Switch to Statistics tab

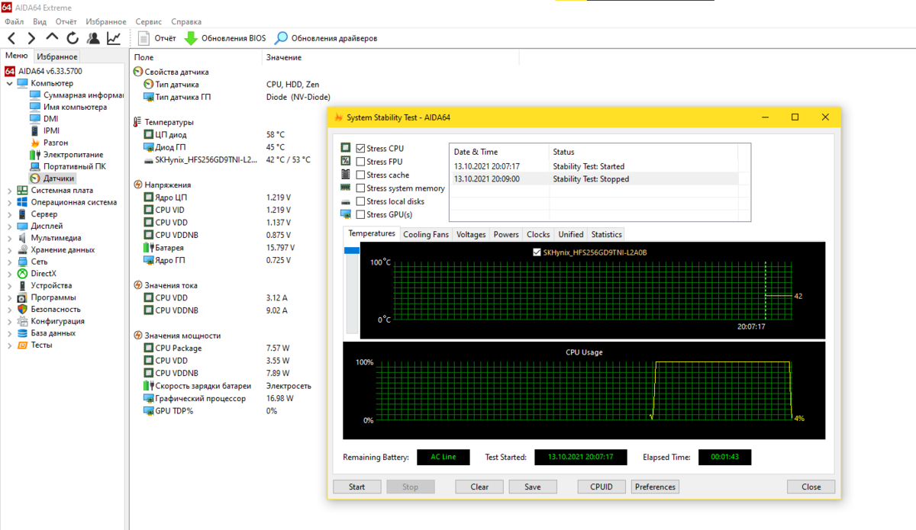607,234
